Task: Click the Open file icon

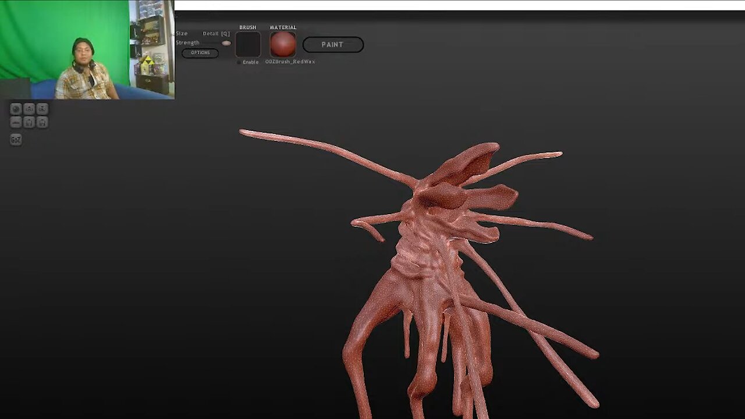Action: (x=29, y=122)
